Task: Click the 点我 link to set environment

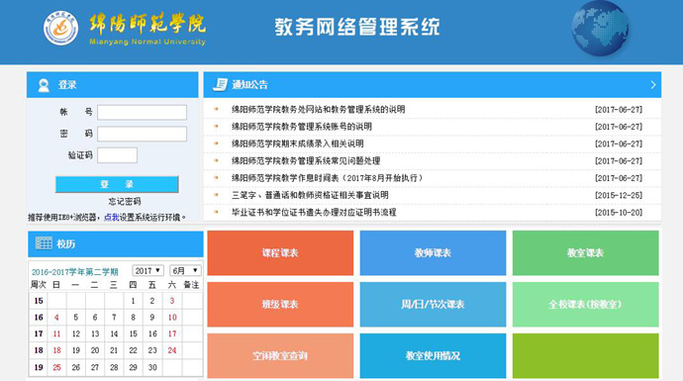Action: pyautogui.click(x=112, y=218)
